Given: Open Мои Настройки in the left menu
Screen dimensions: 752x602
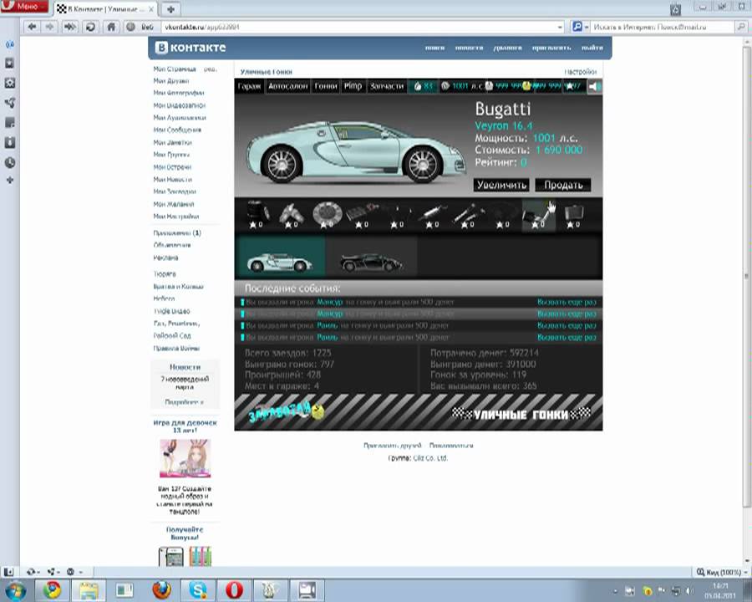Looking at the screenshot, I should pyautogui.click(x=176, y=217).
